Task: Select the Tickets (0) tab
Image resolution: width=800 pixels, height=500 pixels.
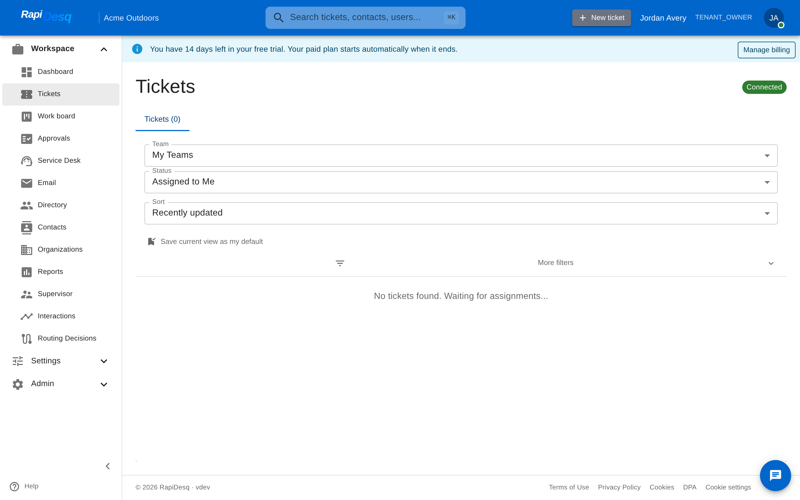Action: pos(162,119)
